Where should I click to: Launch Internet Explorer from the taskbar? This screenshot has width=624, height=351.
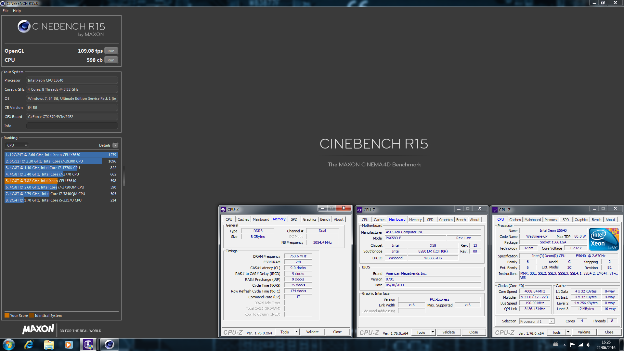29,344
